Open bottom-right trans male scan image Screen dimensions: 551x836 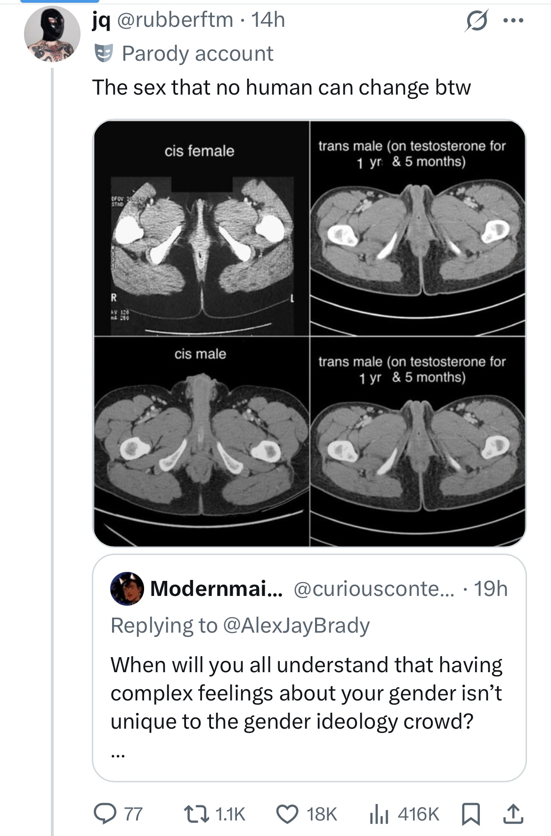click(418, 442)
